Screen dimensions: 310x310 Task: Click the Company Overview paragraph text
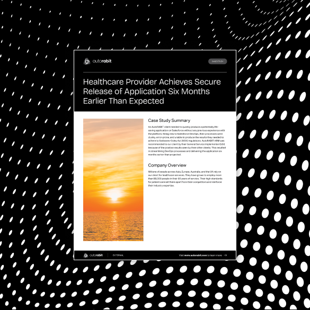(185, 179)
